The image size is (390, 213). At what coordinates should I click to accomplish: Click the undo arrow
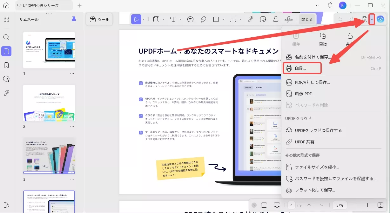coord(340,19)
